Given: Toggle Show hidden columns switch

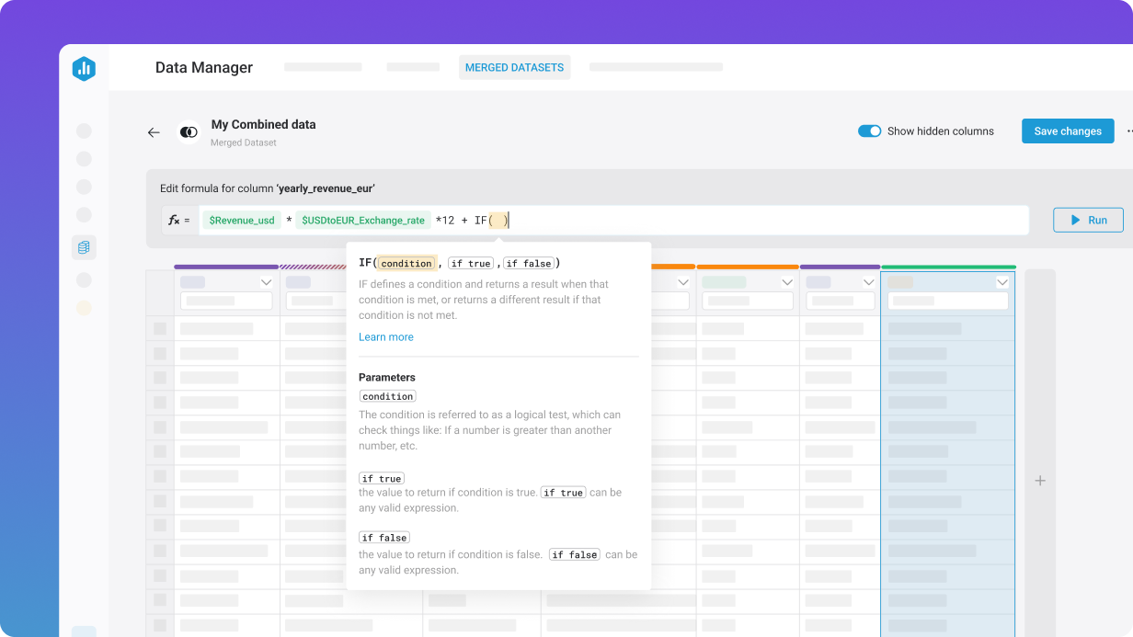Looking at the screenshot, I should tap(869, 131).
